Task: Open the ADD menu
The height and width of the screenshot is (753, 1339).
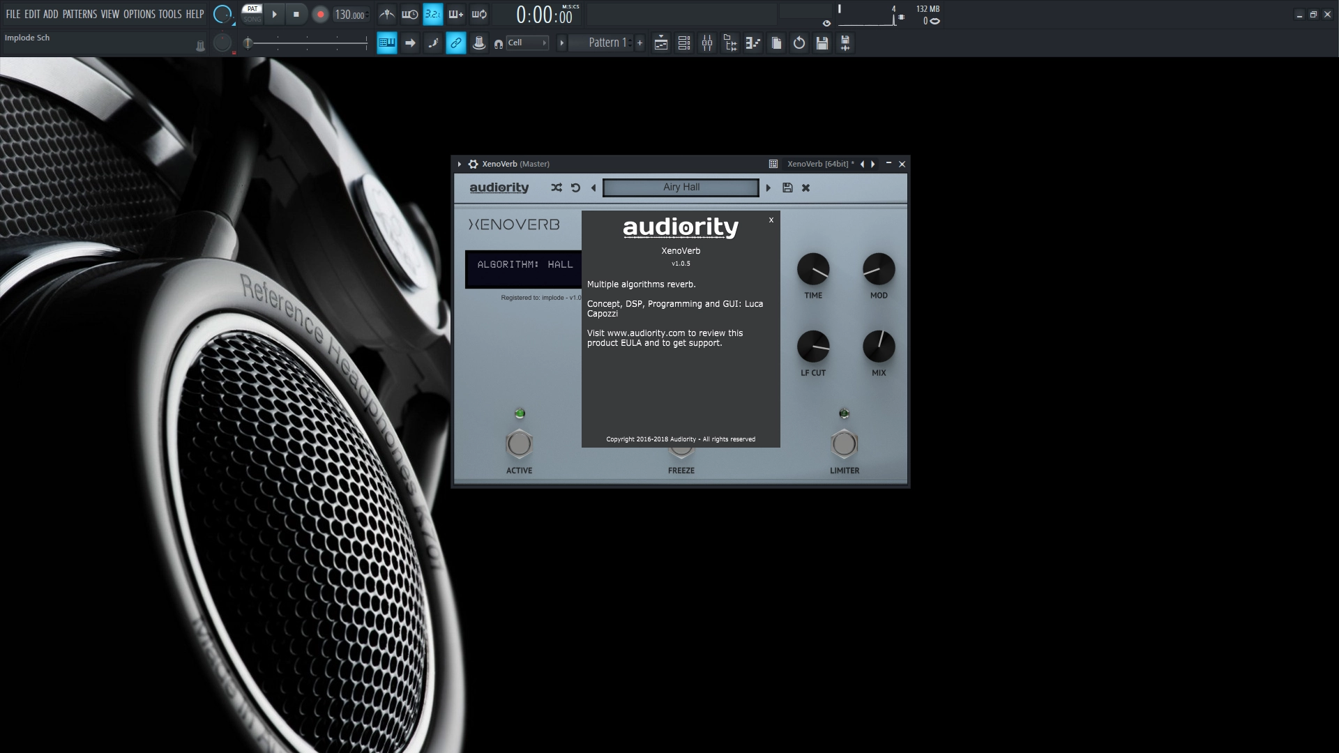Action: pyautogui.click(x=51, y=14)
